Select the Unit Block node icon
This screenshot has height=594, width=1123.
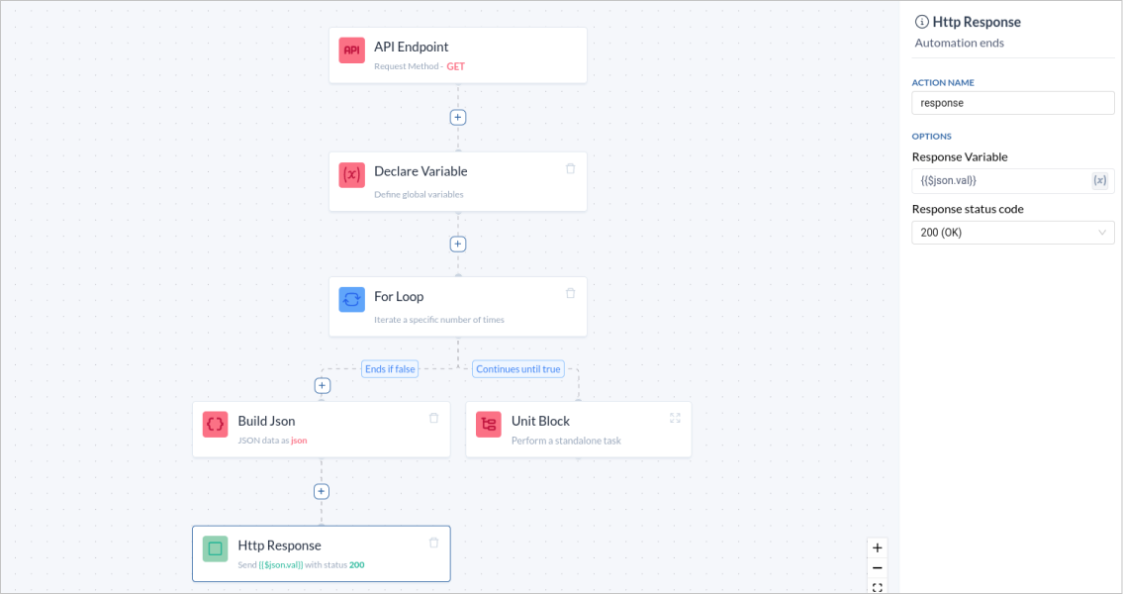click(488, 424)
